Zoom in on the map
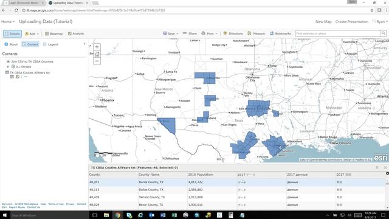This screenshot has width=389, height=219. 97,47
